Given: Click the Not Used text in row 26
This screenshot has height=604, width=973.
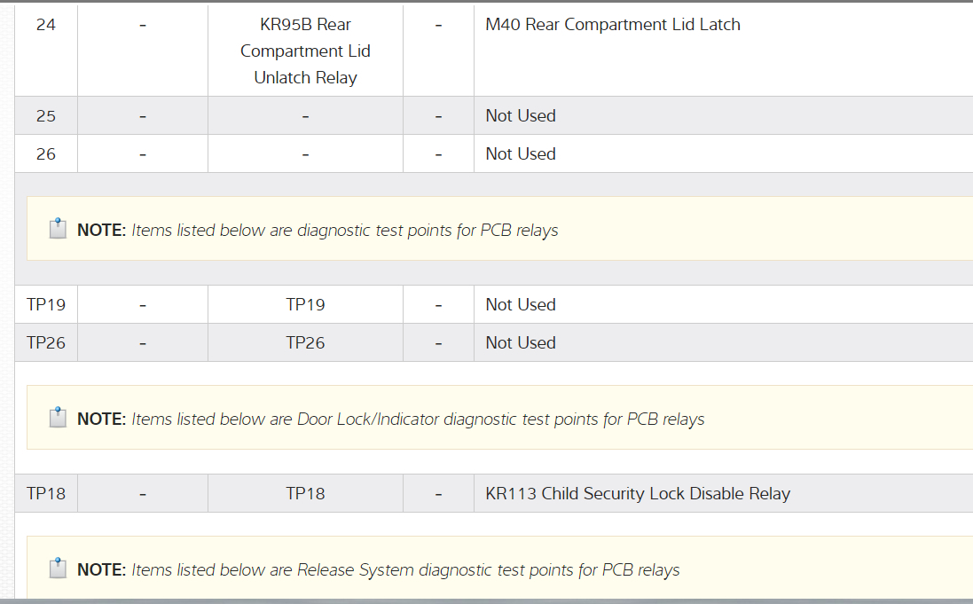Looking at the screenshot, I should pos(521,153).
